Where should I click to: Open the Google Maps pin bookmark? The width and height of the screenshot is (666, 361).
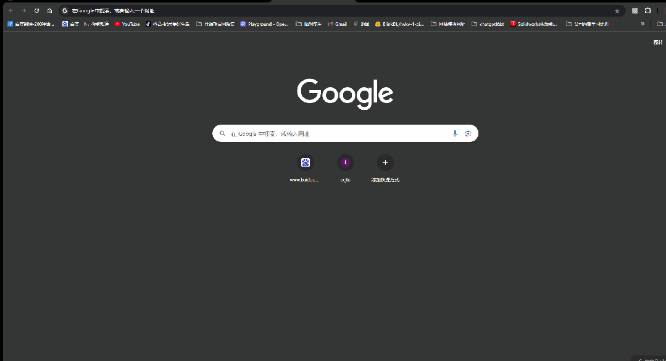[x=361, y=24]
